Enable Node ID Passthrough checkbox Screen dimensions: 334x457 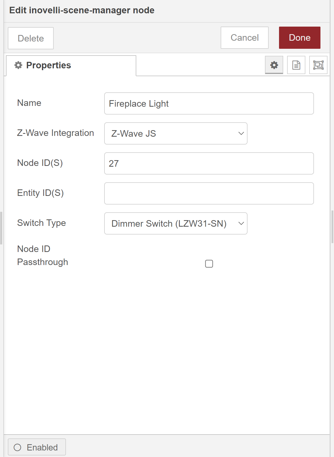pos(209,264)
